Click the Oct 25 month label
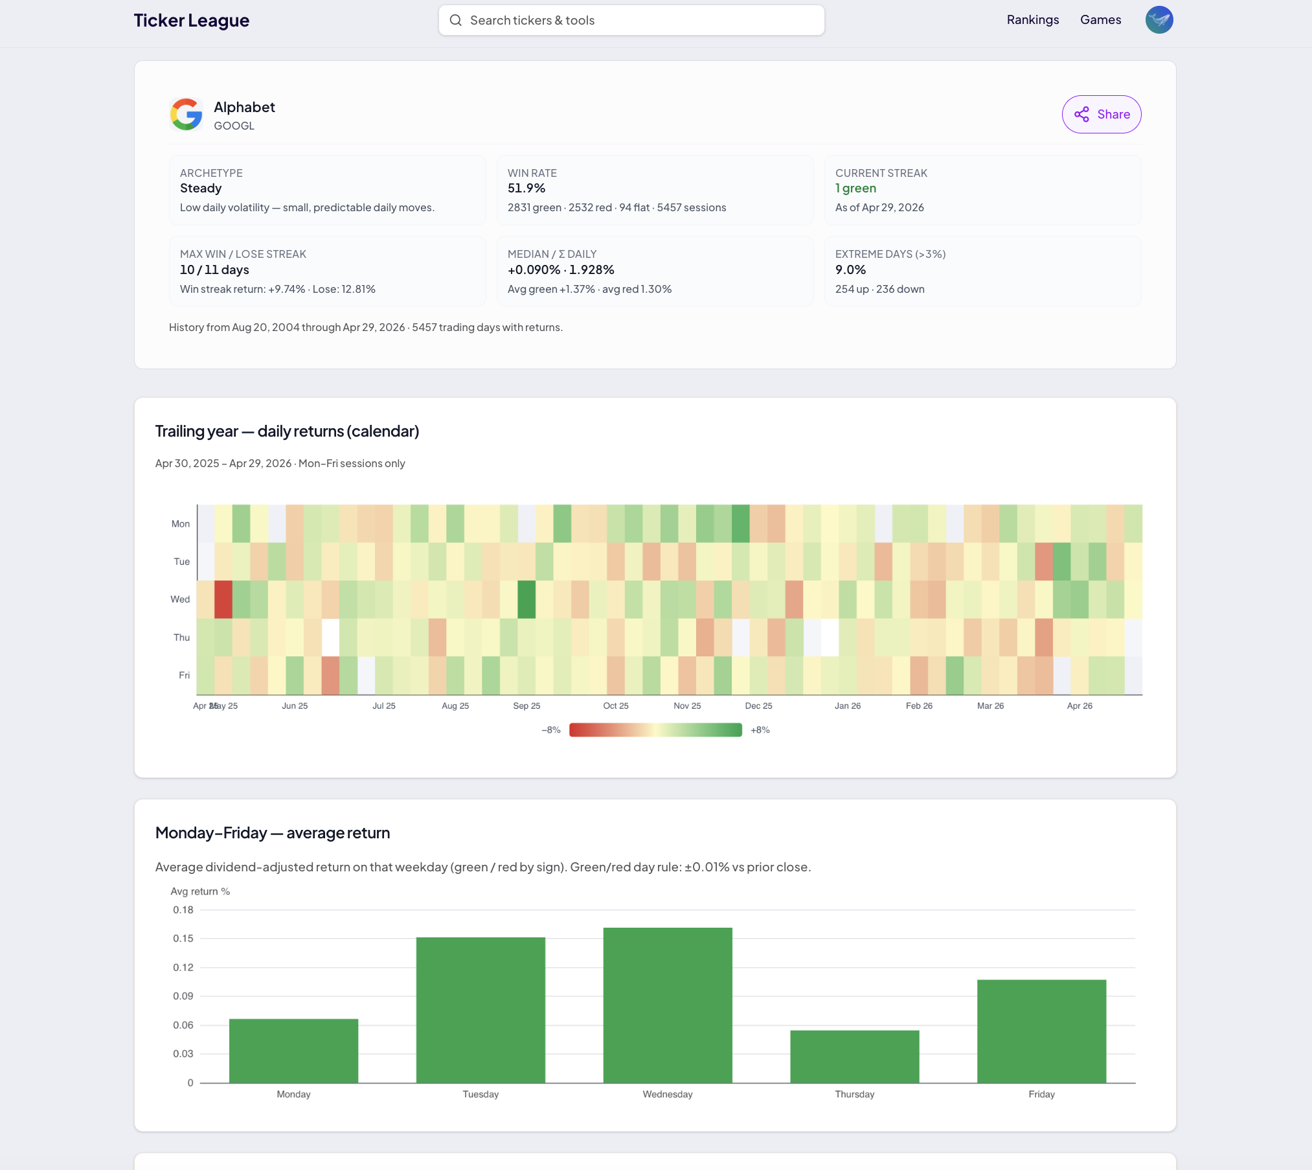This screenshot has height=1170, width=1312. [616, 706]
